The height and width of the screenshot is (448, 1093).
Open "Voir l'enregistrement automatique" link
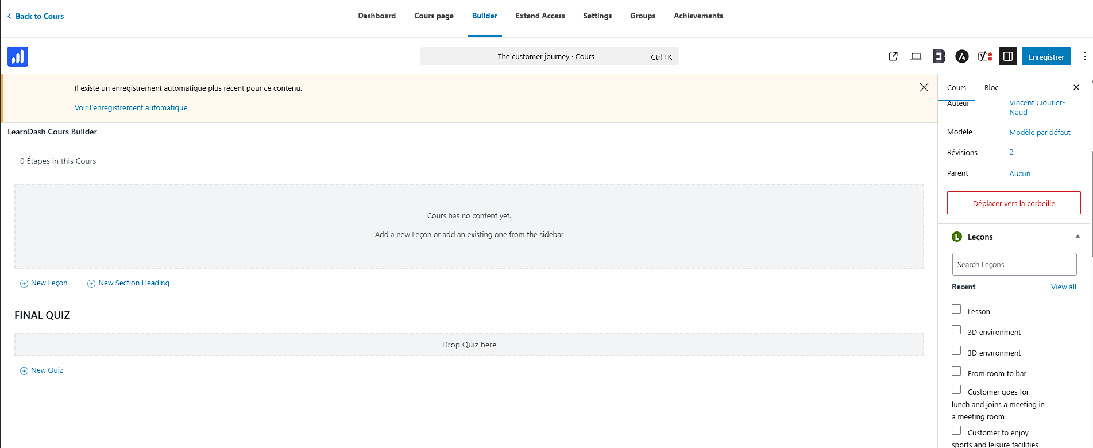point(131,108)
